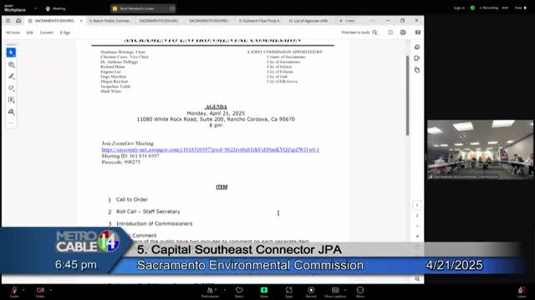Click the Record button in Zoom
Image resolution: width=535 pixels, height=300 pixels.
click(x=311, y=292)
